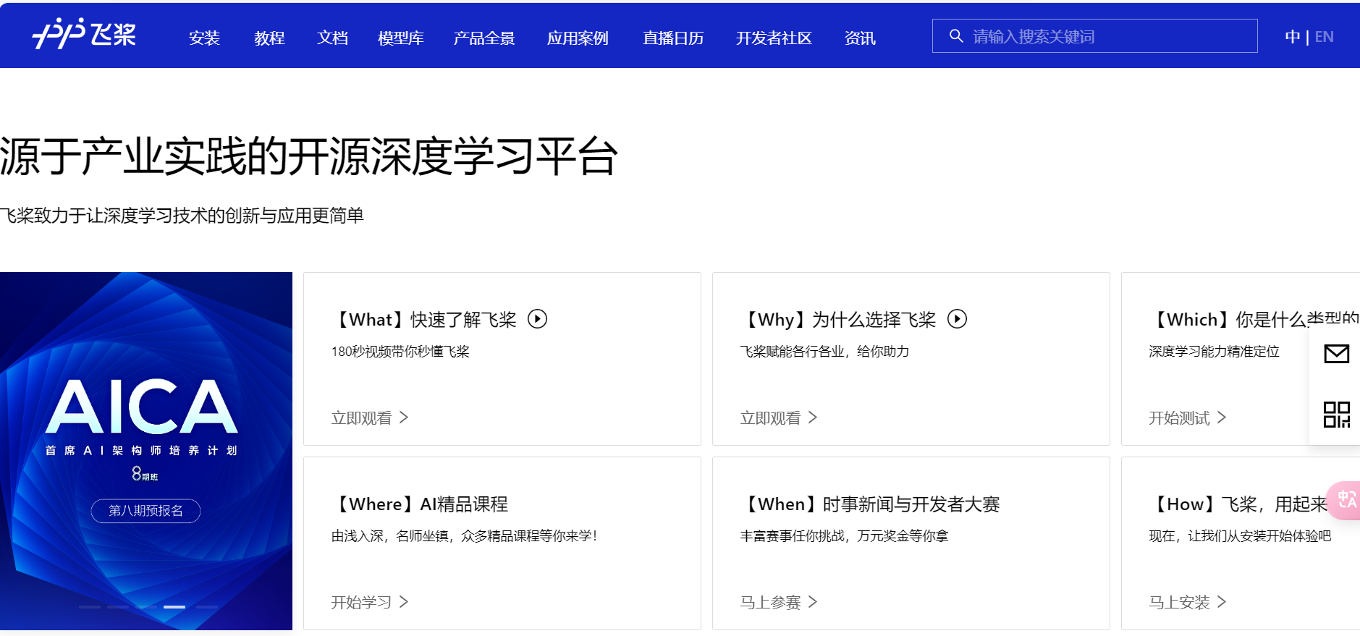Switch language to EN

[x=1325, y=36]
